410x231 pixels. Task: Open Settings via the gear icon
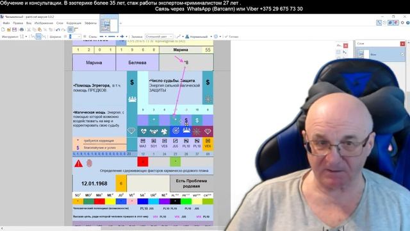pyautogui.click(x=402, y=23)
